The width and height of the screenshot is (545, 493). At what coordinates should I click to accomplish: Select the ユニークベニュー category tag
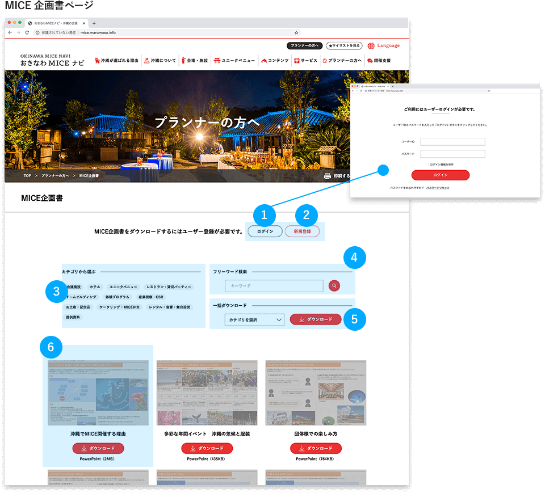(x=123, y=287)
